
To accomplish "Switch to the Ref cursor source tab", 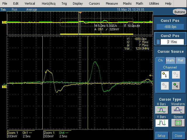I will pos(180,60).
